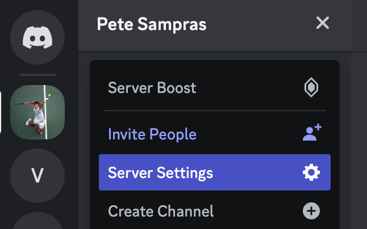The width and height of the screenshot is (367, 229).
Task: Click the Invite People add-person icon
Action: pyautogui.click(x=312, y=133)
